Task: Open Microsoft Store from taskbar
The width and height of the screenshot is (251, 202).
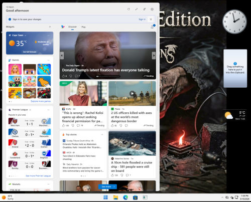Action: 135,197
